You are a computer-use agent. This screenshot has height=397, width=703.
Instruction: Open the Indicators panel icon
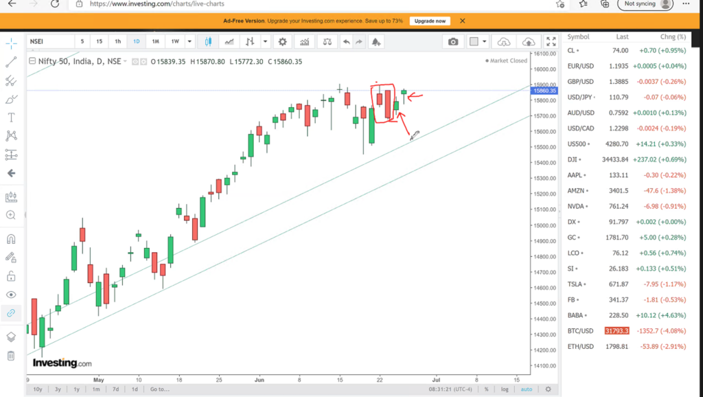(303, 42)
